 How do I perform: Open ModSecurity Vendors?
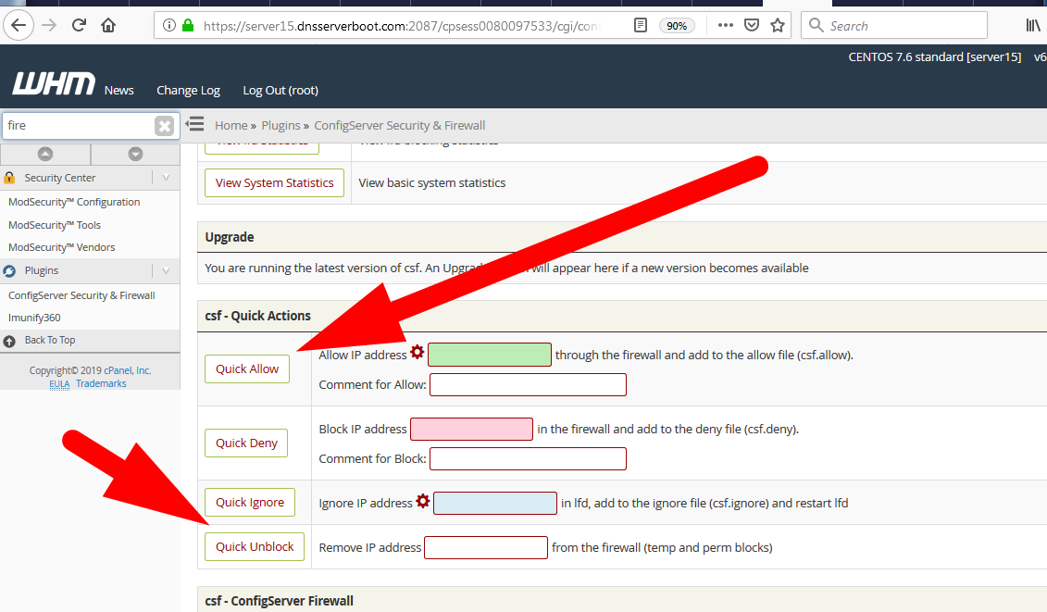point(61,247)
